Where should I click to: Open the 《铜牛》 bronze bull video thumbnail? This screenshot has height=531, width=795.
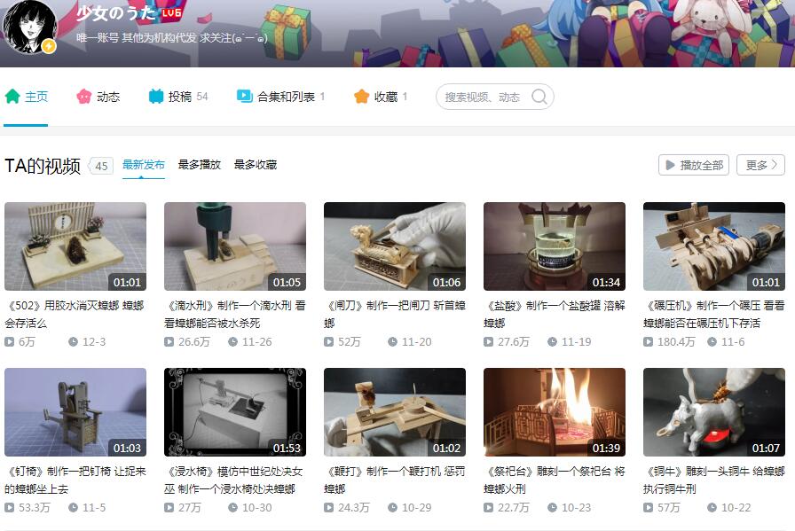tap(714, 412)
